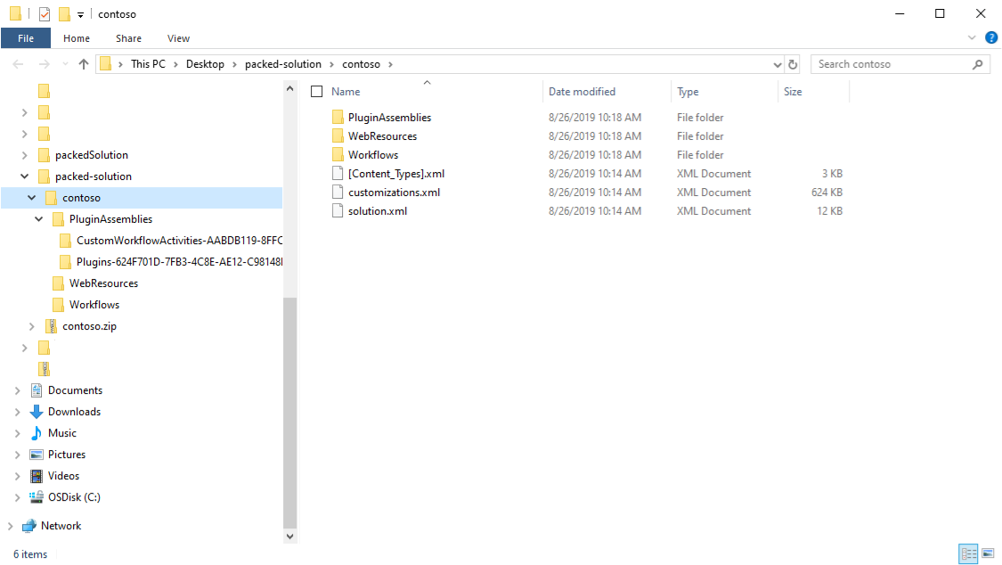Open the File menu
The width and height of the screenshot is (1002, 565).
(x=26, y=37)
